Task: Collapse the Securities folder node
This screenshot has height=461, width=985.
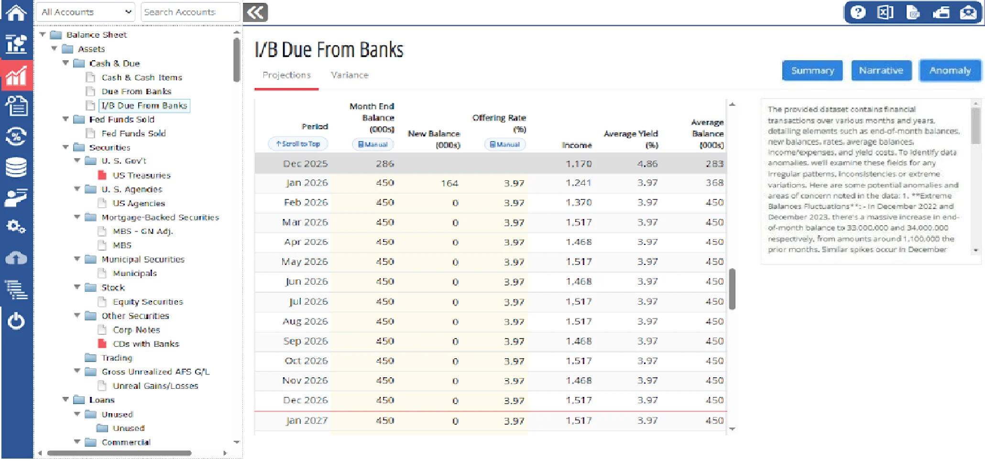Action: [x=66, y=147]
